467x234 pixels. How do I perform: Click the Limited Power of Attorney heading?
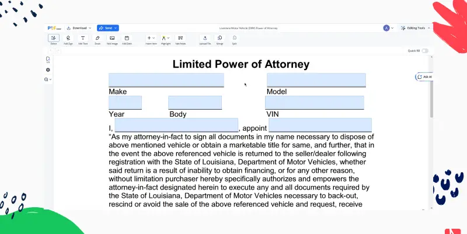point(241,64)
